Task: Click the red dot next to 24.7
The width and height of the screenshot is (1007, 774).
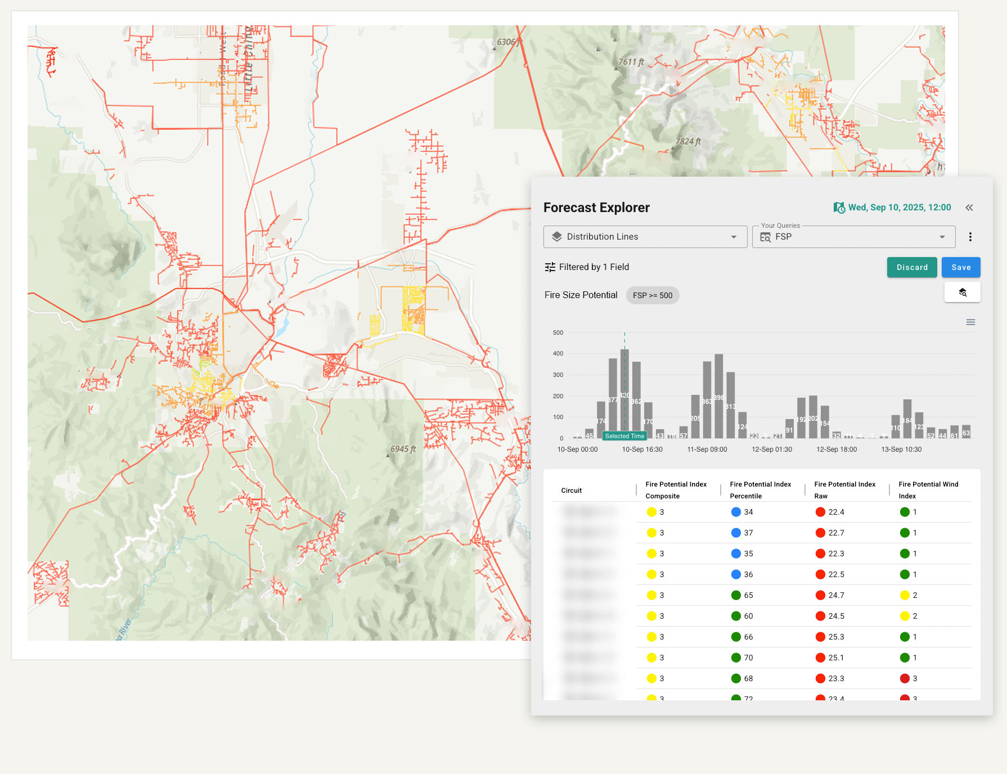Action: point(820,595)
